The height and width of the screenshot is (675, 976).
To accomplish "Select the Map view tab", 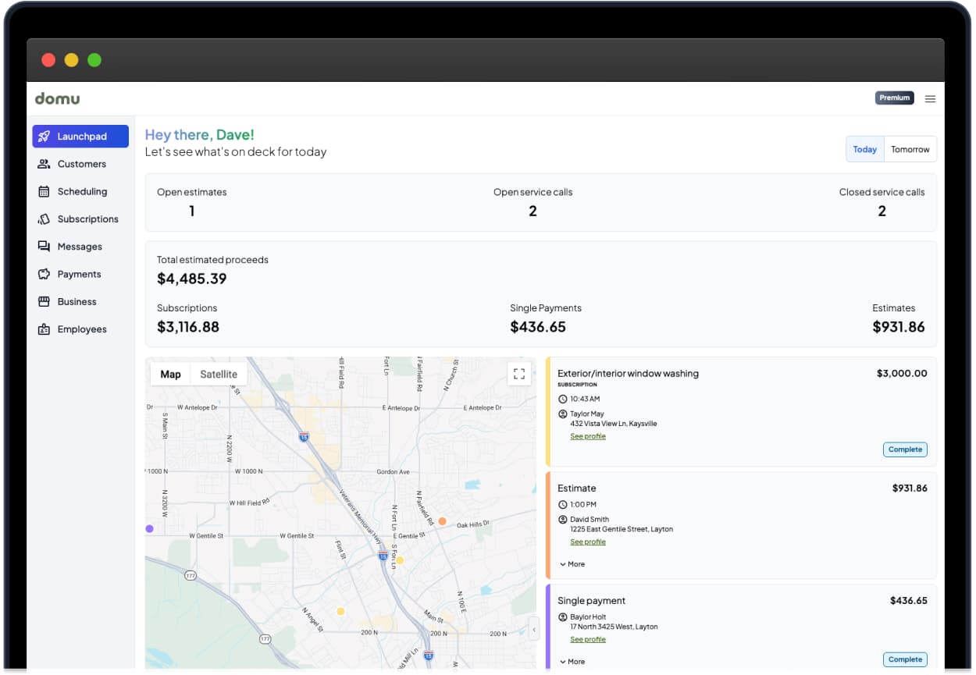I will 170,375.
